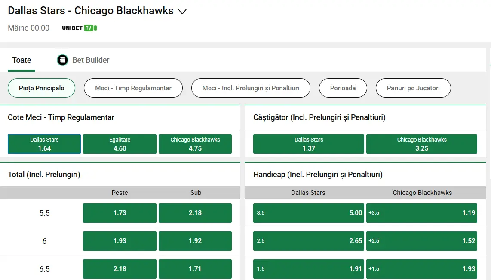The image size is (491, 280).
Task: Pick Dallas Stars -3.5 handicap at 5.00
Action: point(308,213)
